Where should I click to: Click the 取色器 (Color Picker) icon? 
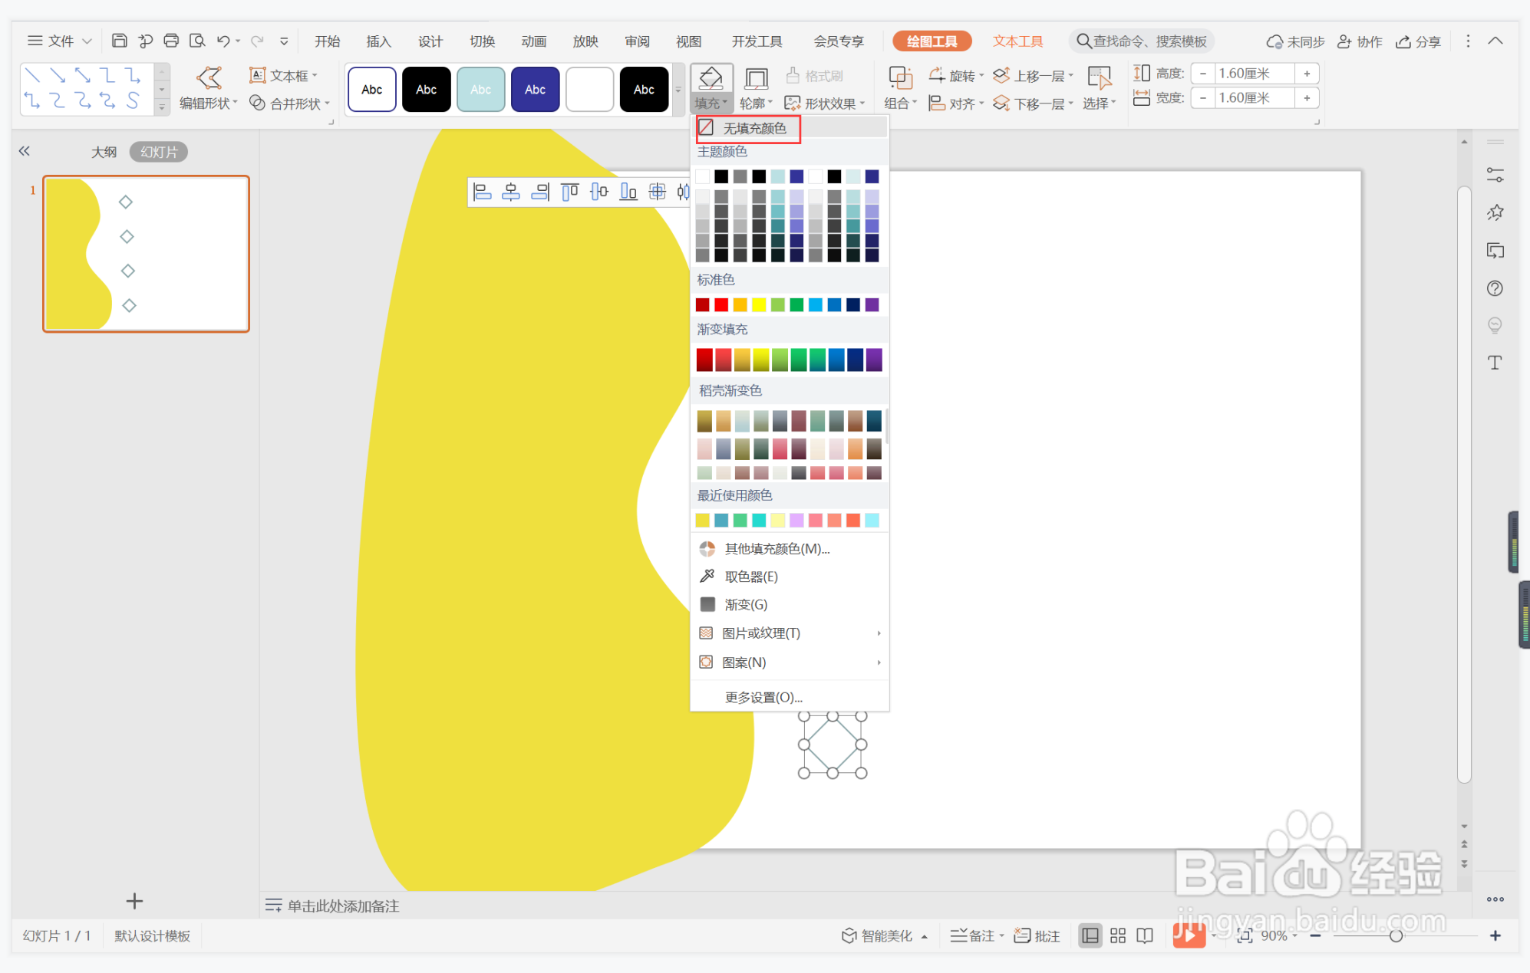707,575
